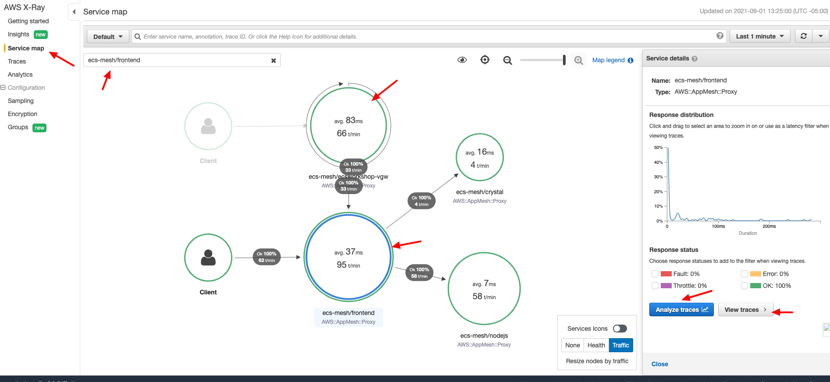This screenshot has width=830, height=382.
Task: Click the View traces button
Action: tap(746, 310)
